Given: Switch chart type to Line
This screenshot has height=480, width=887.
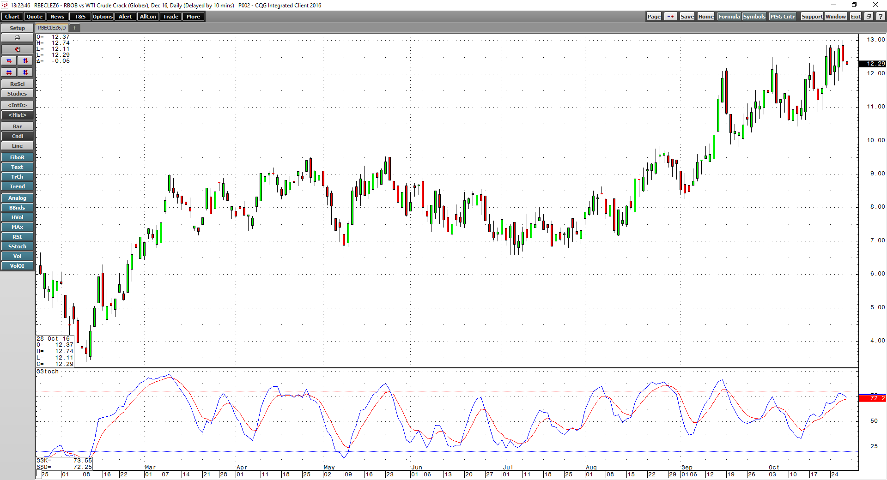Looking at the screenshot, I should [17, 146].
